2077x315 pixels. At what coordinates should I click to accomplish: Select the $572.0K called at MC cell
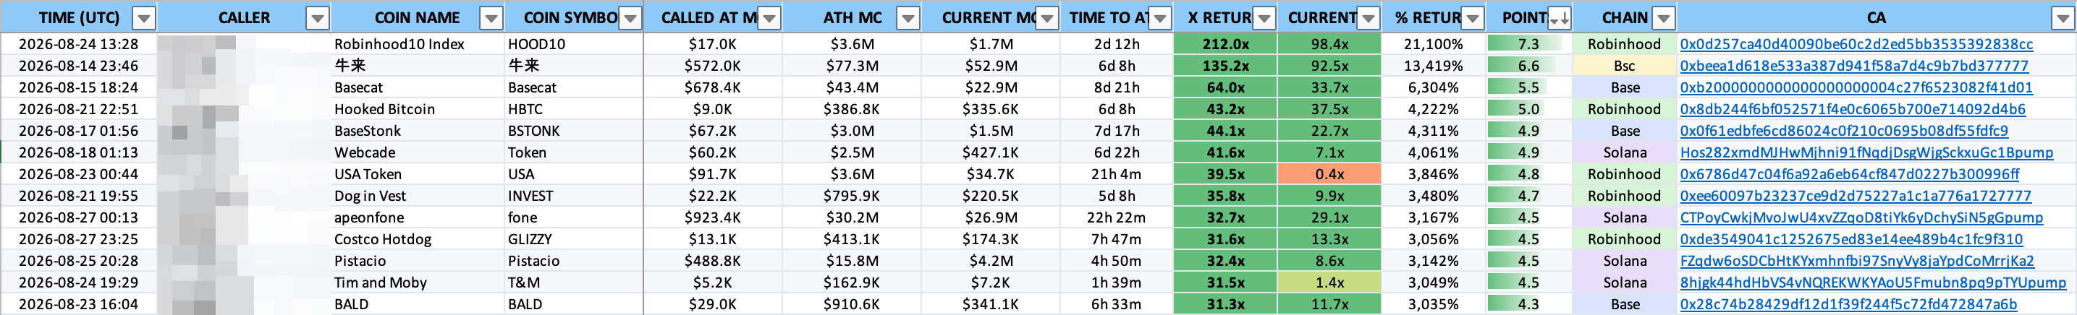click(x=713, y=66)
